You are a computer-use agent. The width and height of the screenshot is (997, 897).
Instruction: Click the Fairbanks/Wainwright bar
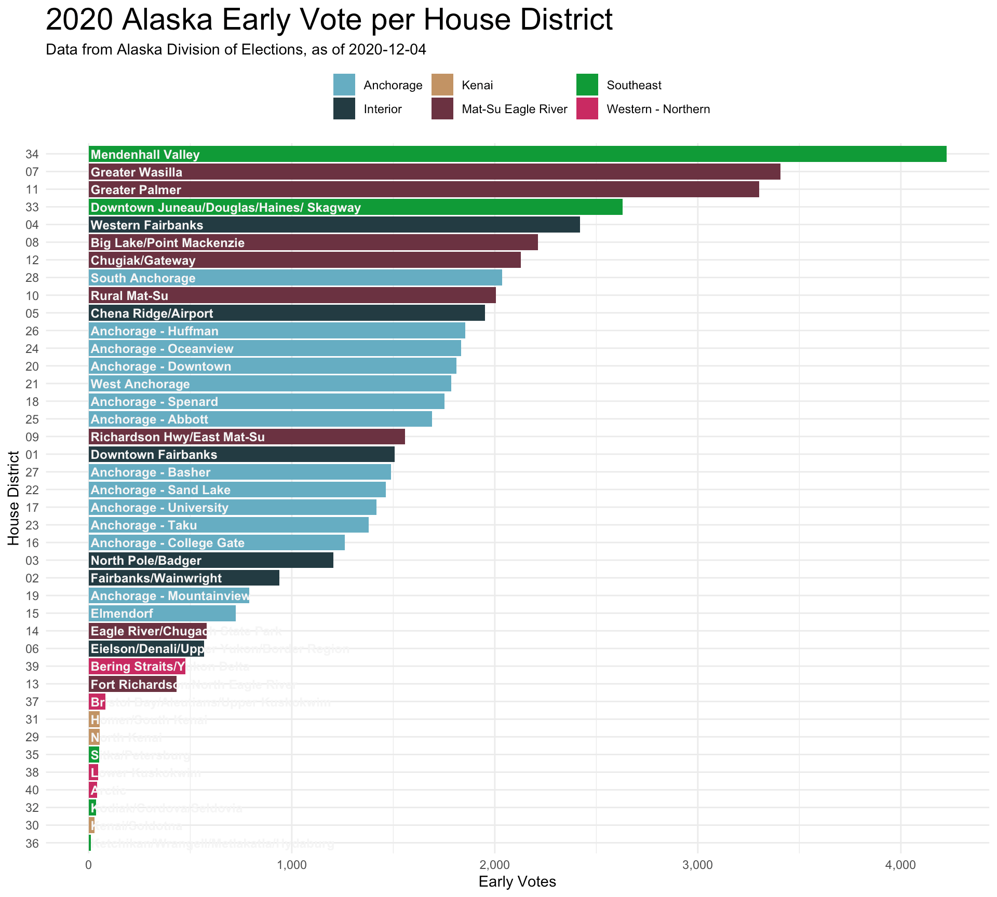pyautogui.click(x=184, y=578)
